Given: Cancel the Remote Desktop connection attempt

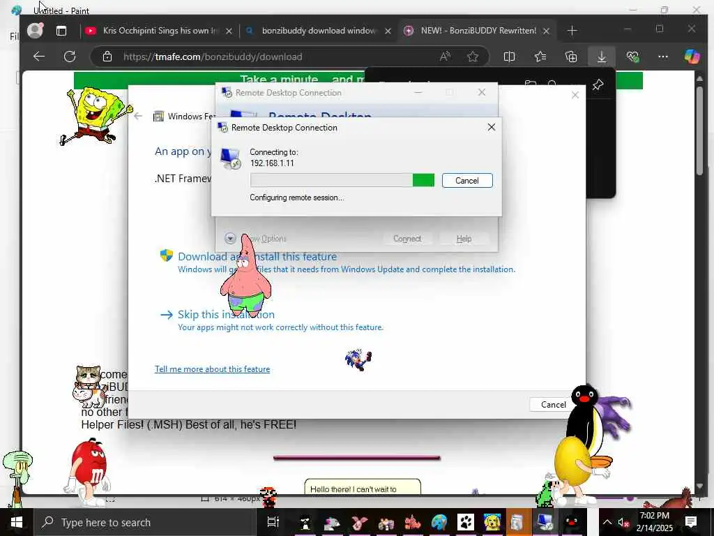Looking at the screenshot, I should click(x=467, y=181).
